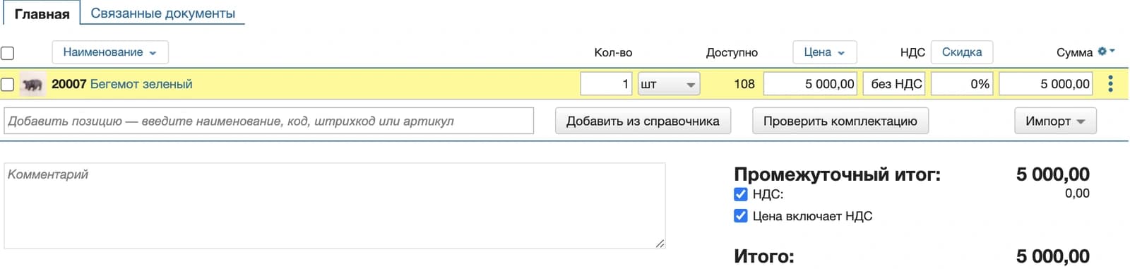This screenshot has height=269, width=1130.
Task: Grab the Комментарий textarea resize handle
Action: click(660, 244)
